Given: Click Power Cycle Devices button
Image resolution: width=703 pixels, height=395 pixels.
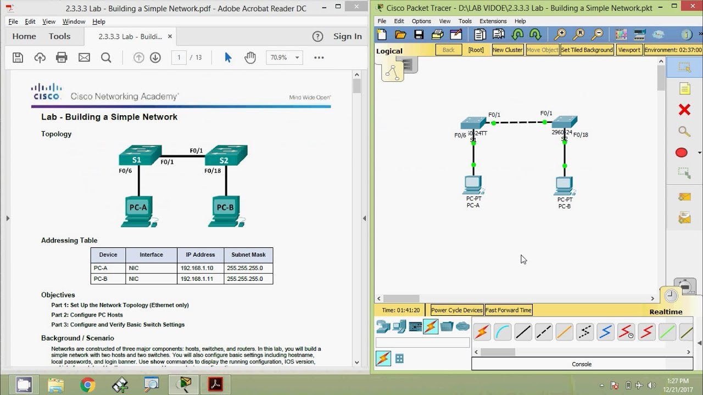Looking at the screenshot, I should (x=456, y=310).
